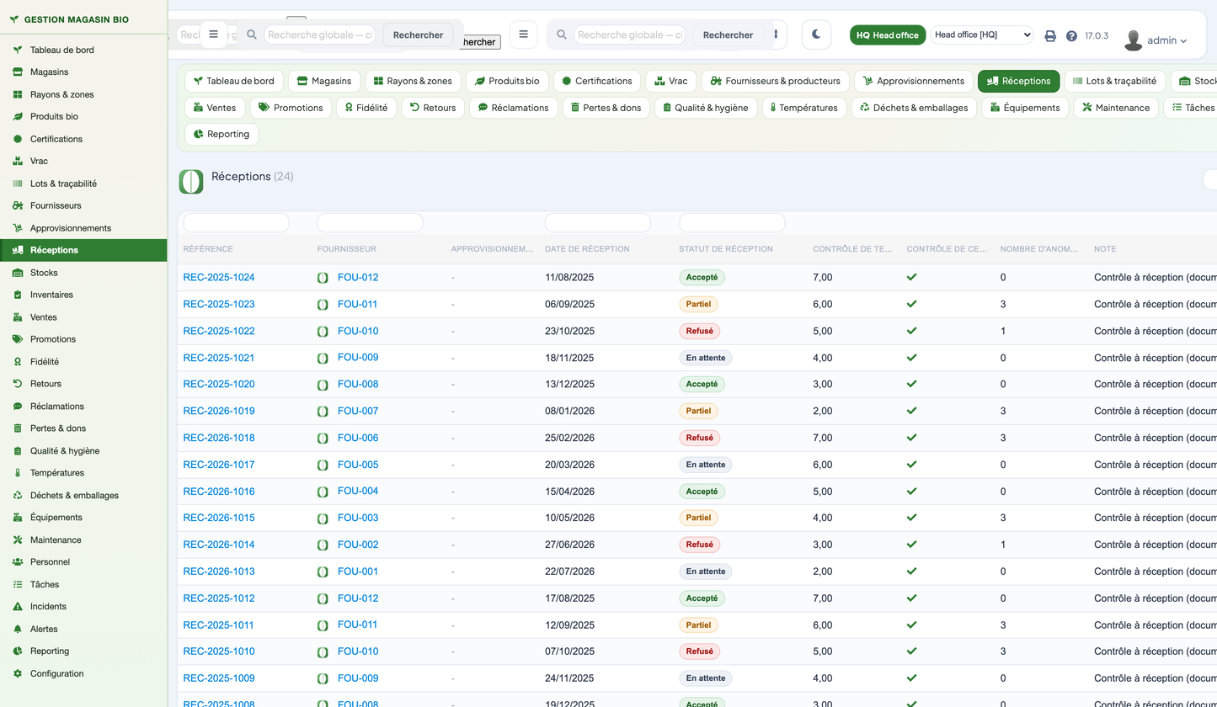Click supplier icon in row REC-2025-1024
Viewport: 1217px width, 707px height.
[x=323, y=278]
